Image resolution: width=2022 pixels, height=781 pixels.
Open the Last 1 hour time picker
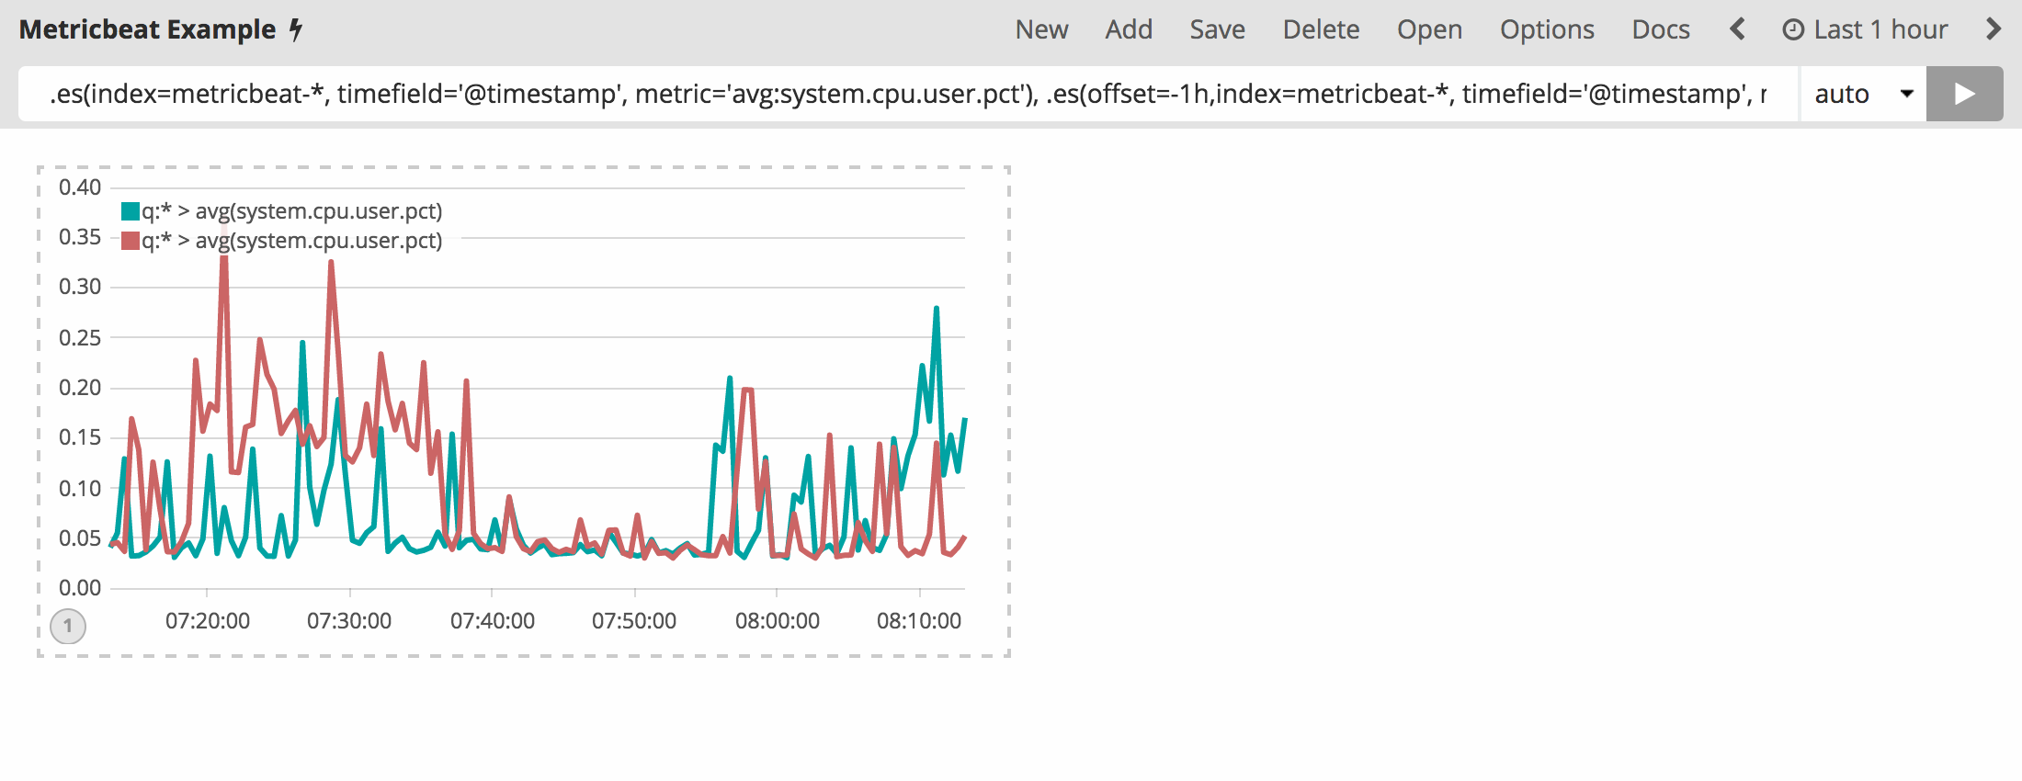1866,29
